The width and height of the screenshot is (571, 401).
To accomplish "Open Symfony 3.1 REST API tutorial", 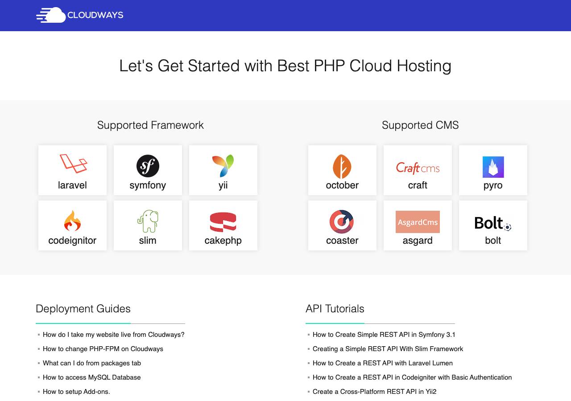I will 384,335.
